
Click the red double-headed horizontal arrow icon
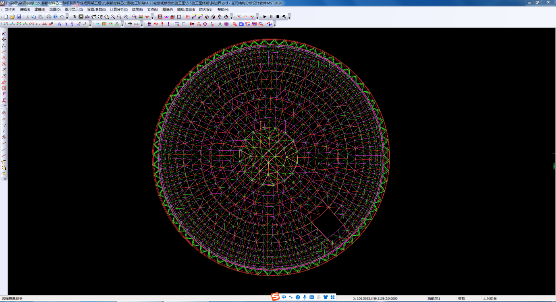click(x=136, y=24)
